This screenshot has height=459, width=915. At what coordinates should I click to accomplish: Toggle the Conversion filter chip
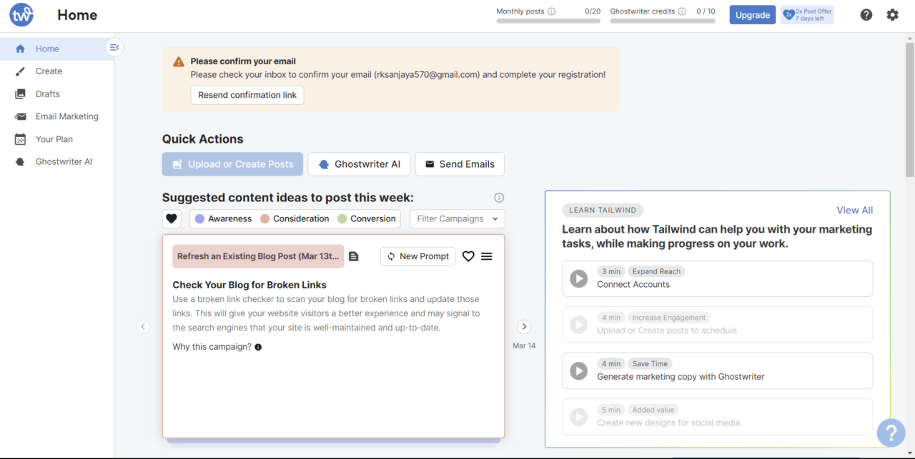(x=366, y=218)
